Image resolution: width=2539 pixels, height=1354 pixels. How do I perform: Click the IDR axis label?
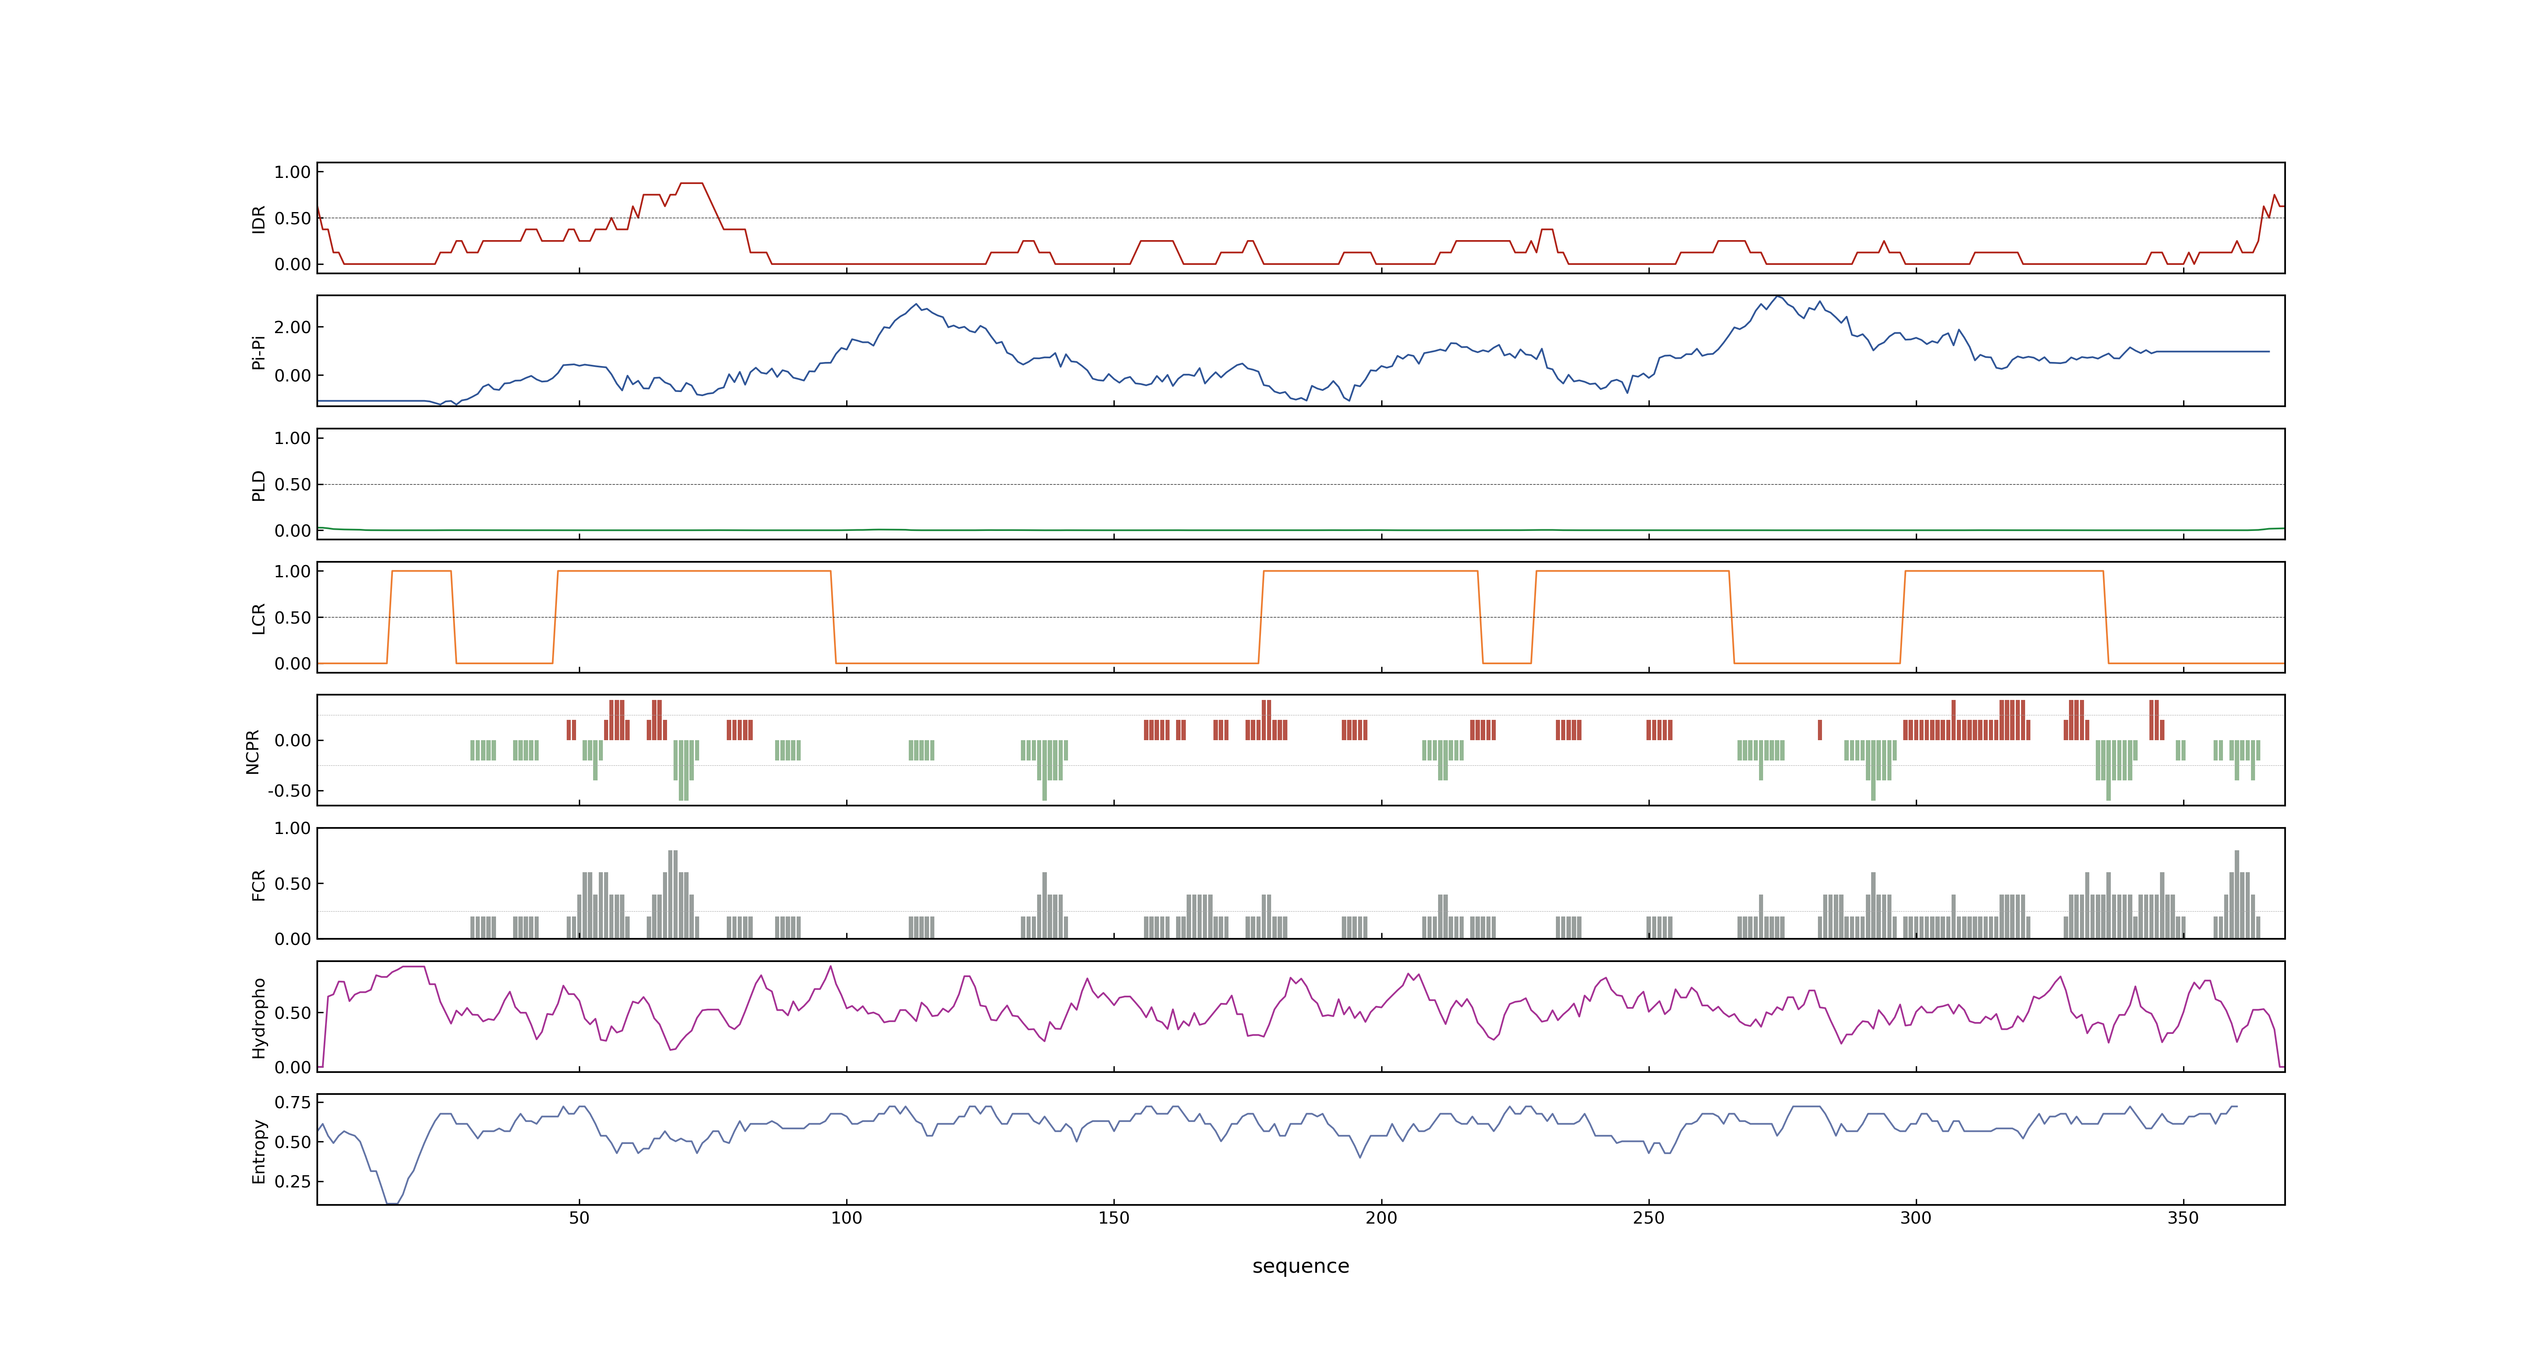tap(258, 219)
